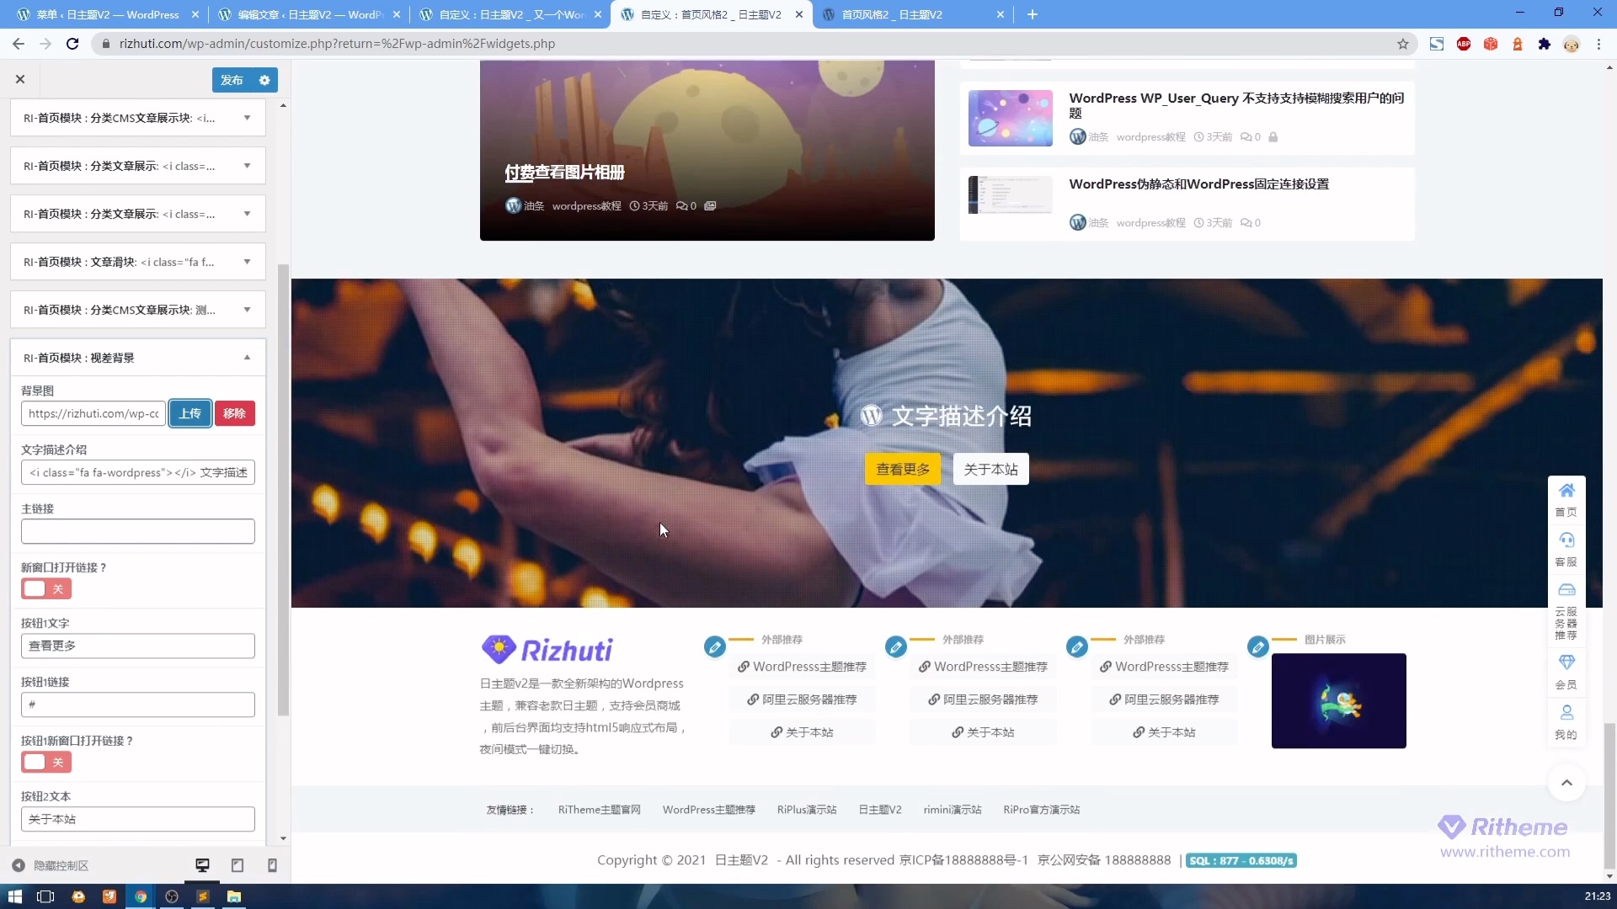Viewport: 1617px width, 909px height.
Task: Click the publish settings gear icon
Action: click(x=264, y=80)
